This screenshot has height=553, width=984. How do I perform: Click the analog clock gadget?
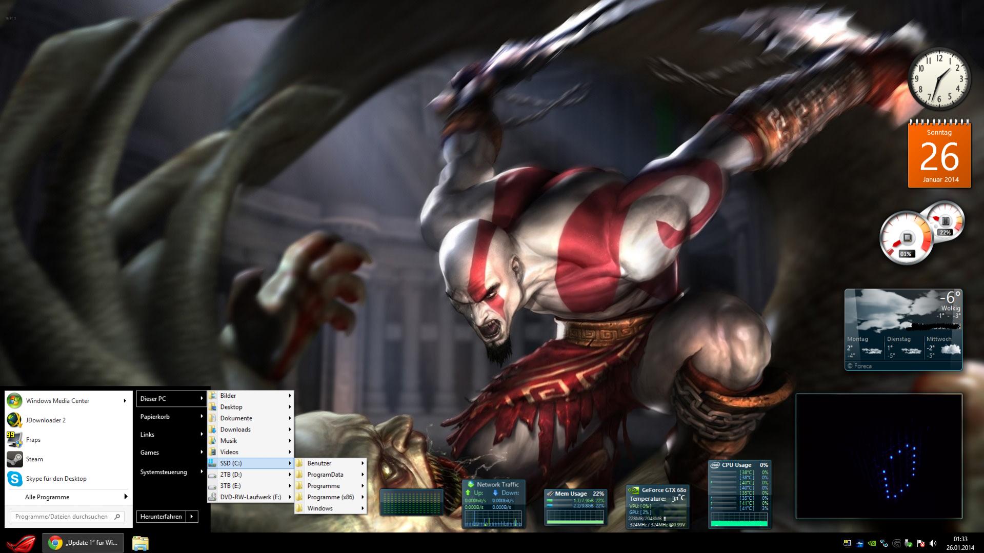pyautogui.click(x=939, y=79)
